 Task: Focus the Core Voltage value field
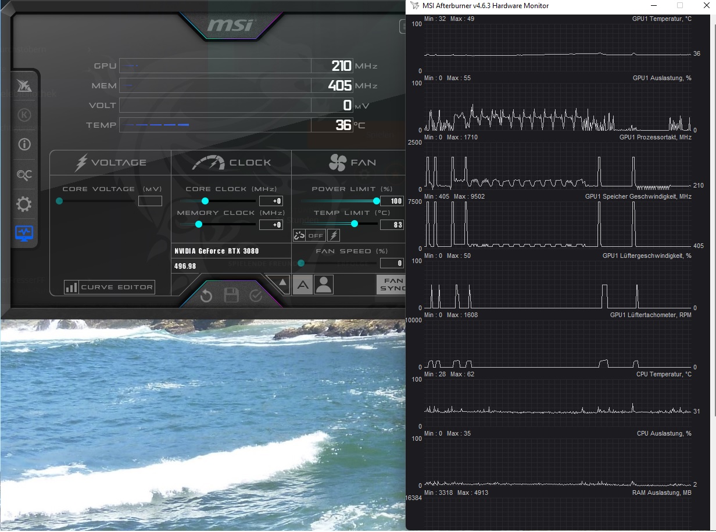(150, 201)
